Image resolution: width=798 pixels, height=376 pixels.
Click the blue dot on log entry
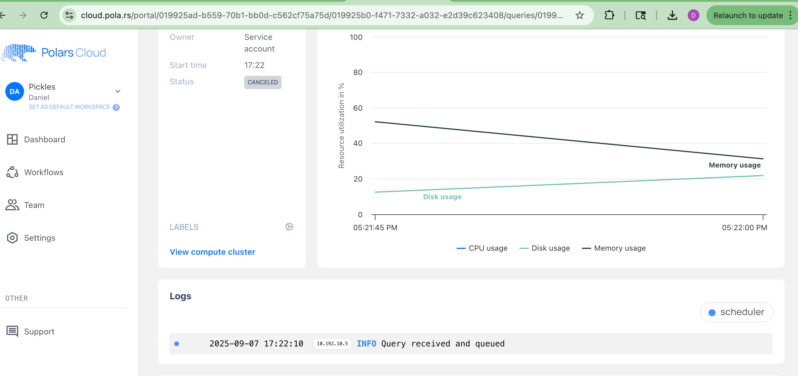click(177, 344)
